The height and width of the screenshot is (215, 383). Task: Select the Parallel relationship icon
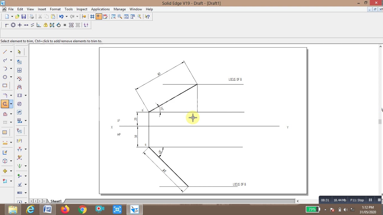(33, 25)
